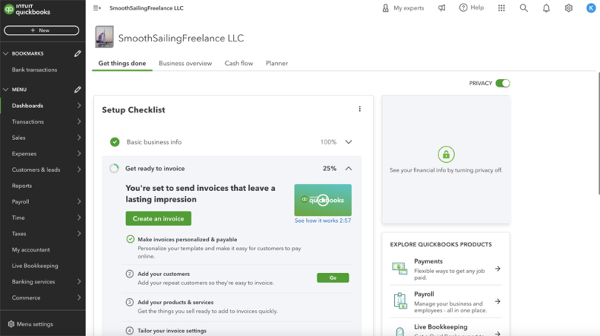Click the 25% invoice progress ring
Image resolution: width=600 pixels, height=336 pixels.
click(114, 169)
